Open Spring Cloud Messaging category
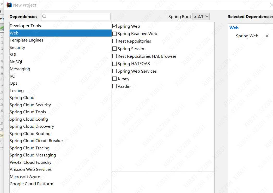The image size is (273, 193). point(60,155)
